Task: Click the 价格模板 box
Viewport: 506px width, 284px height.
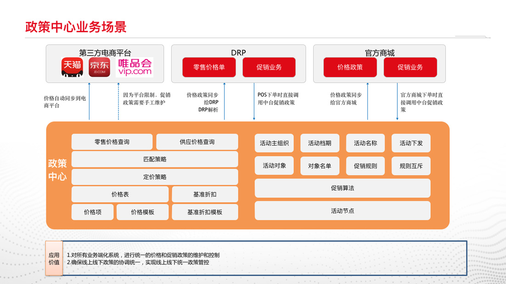Action: (x=142, y=212)
